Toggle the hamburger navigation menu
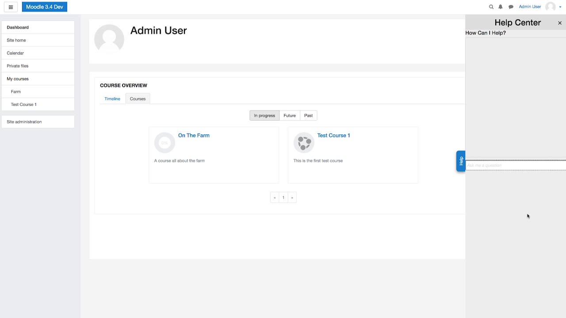 coord(11,7)
